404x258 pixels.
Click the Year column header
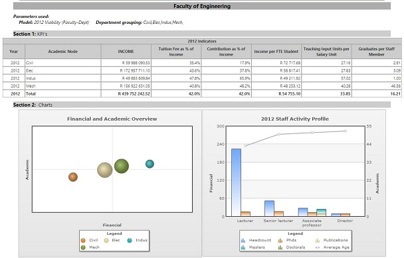point(14,52)
